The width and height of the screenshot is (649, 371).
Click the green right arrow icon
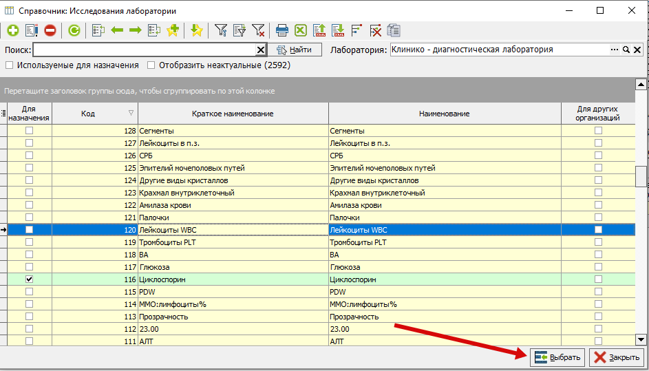pos(136,30)
